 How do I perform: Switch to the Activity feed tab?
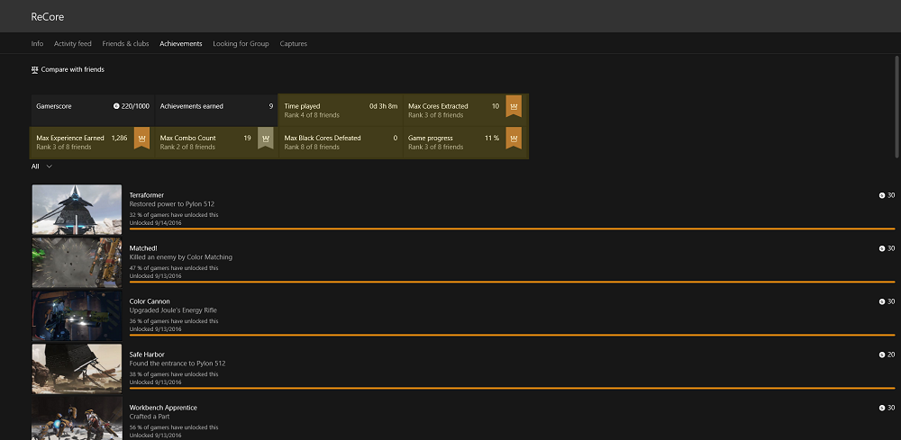pos(72,43)
